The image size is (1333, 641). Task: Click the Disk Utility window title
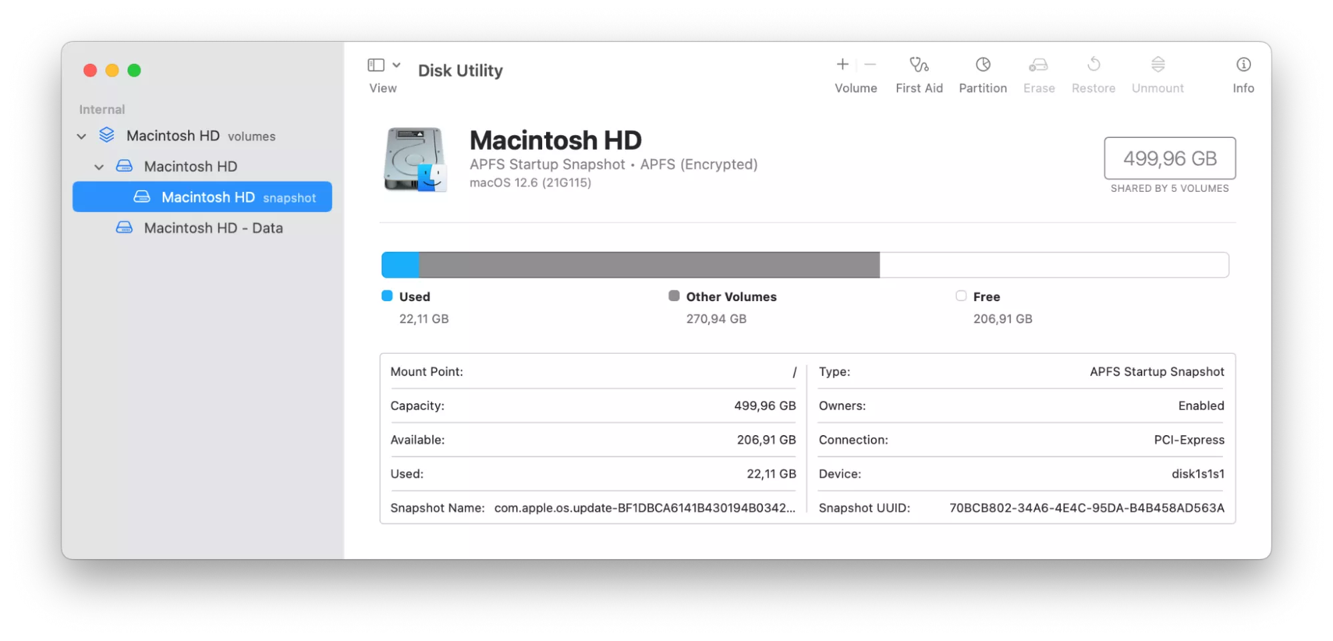point(460,70)
